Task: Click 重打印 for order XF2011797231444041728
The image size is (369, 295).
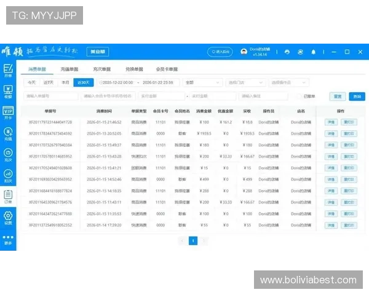Action: click(349, 122)
